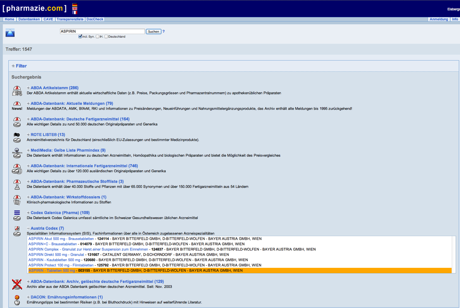Expand ROTE LISTE (13) results
The width and height of the screenshot is (460, 308).
click(x=46, y=135)
